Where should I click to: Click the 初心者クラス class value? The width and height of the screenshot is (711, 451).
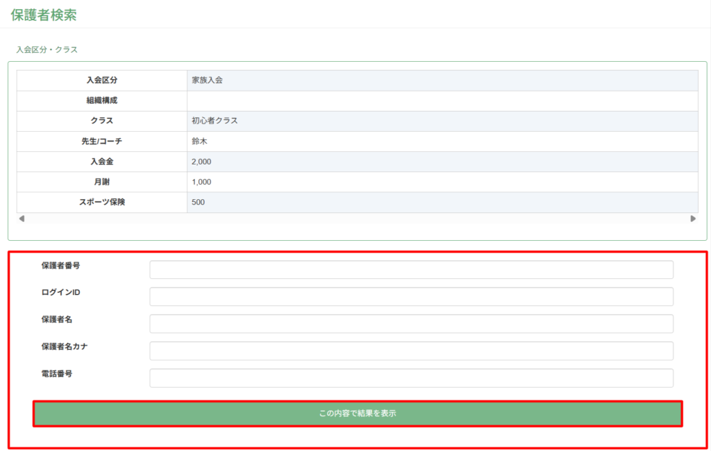[x=215, y=121]
